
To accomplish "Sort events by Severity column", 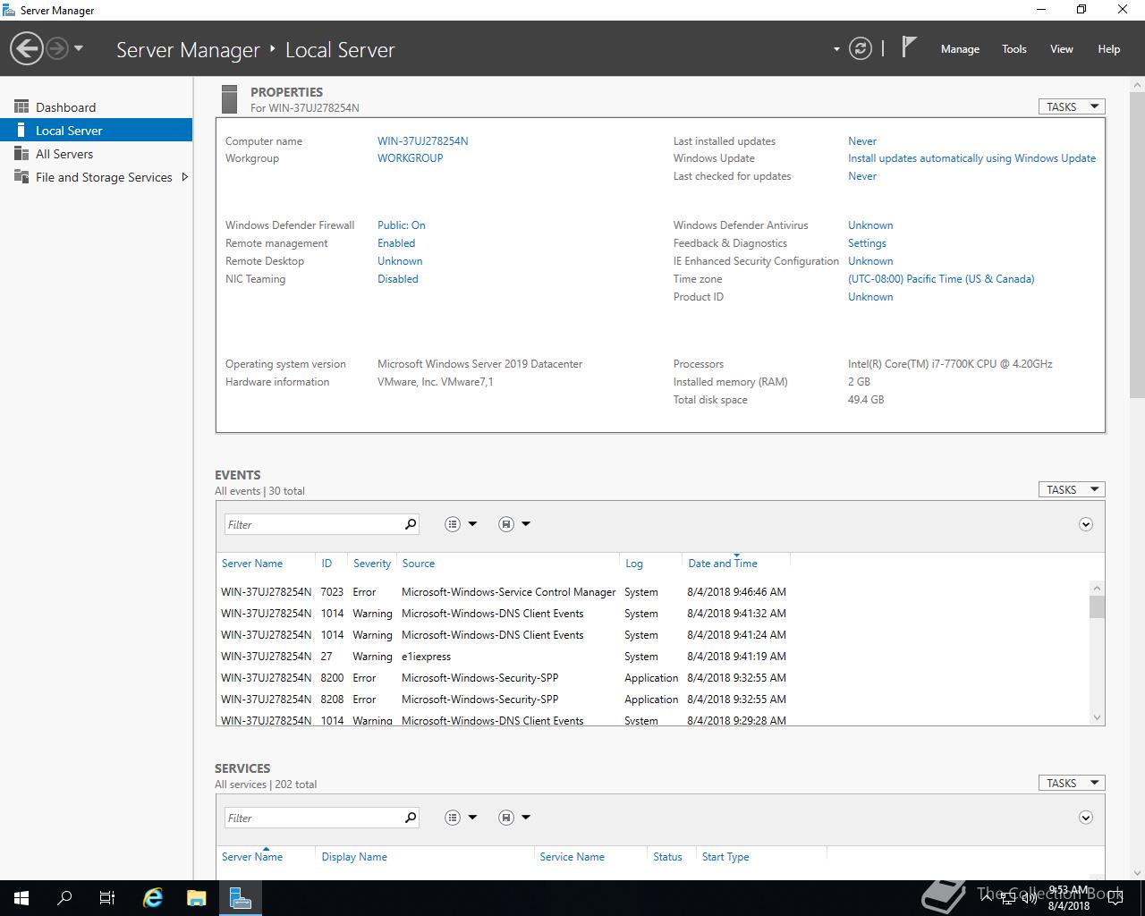I will [372, 564].
